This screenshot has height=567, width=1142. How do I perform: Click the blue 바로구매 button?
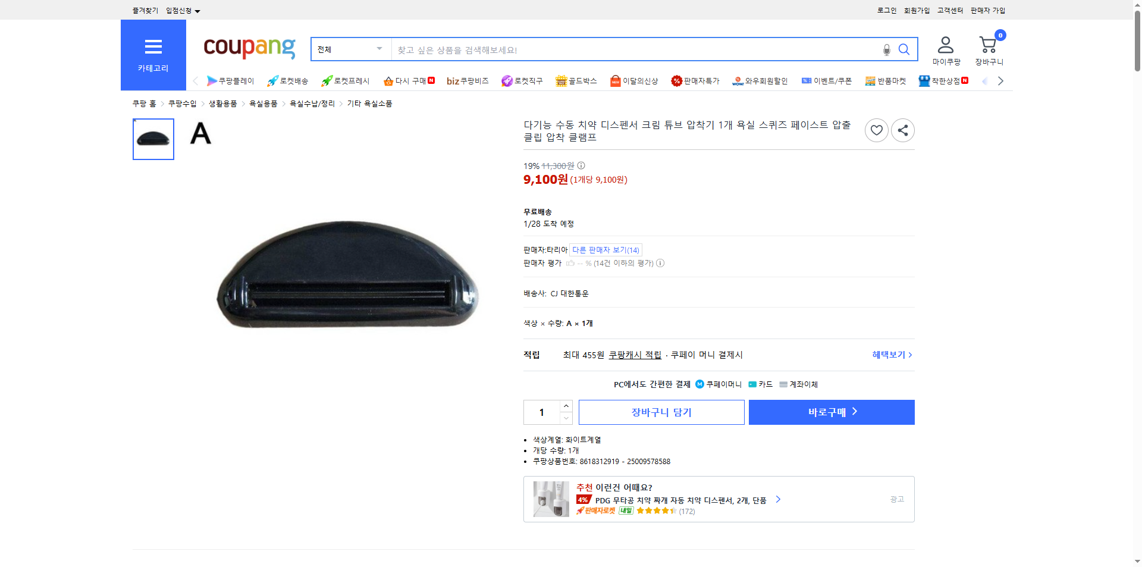tap(831, 412)
